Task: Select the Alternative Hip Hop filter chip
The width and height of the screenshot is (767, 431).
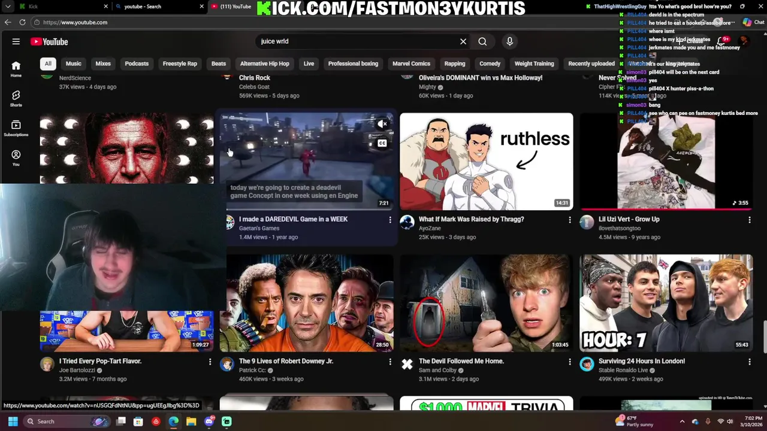Action: click(x=265, y=63)
